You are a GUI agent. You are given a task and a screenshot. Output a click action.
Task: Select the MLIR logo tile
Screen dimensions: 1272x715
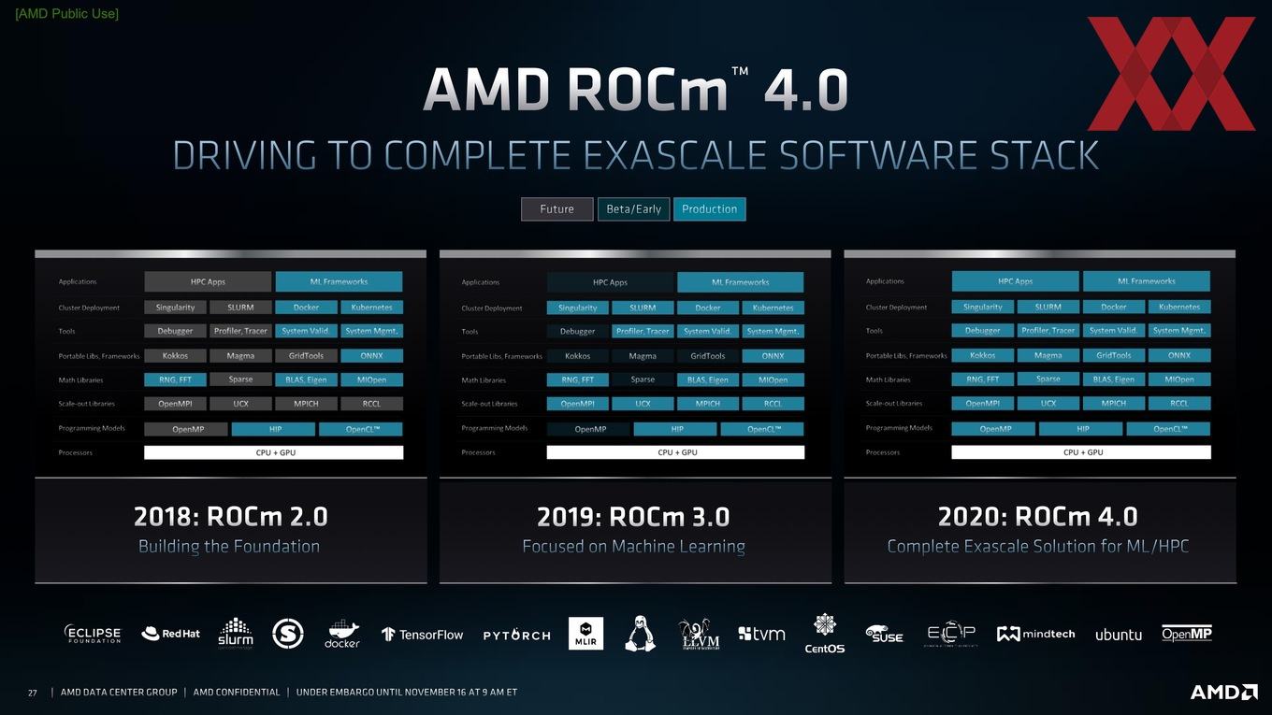pos(585,634)
